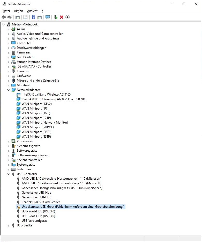Click the Human Interface Devices icon
The width and height of the screenshot is (202, 242).
[x=13, y=62]
